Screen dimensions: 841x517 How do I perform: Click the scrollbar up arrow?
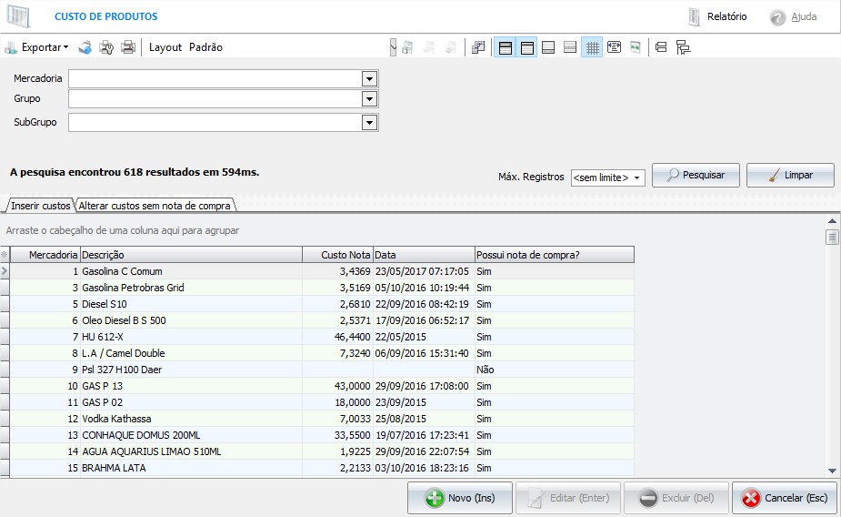pyautogui.click(x=833, y=220)
